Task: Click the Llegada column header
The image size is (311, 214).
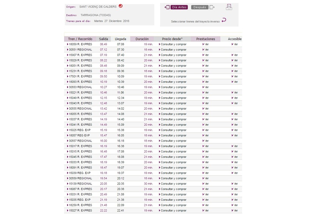Action: click(121, 39)
